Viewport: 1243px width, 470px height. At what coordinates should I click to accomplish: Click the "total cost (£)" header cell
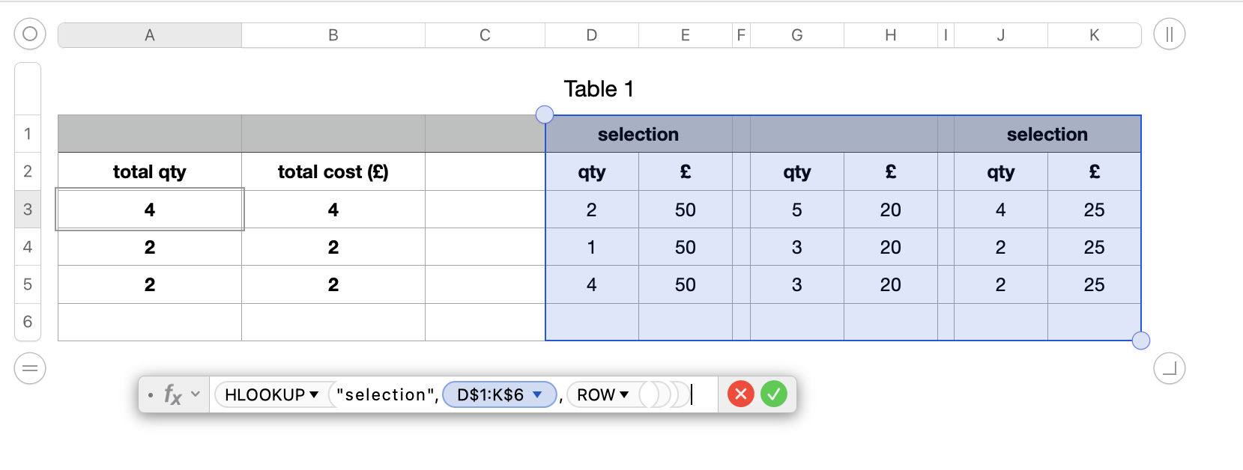(333, 172)
